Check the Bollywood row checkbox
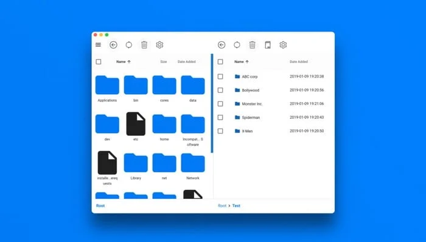Screen dimensions: 426x242 (220, 90)
